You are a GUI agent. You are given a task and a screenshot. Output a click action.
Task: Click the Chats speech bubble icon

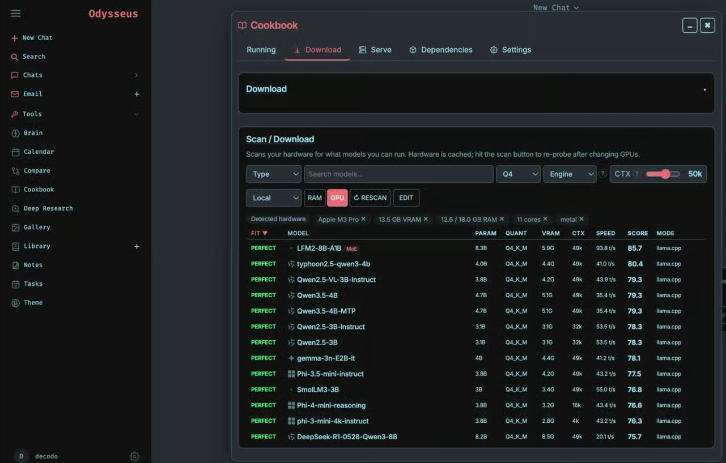pyautogui.click(x=15, y=75)
